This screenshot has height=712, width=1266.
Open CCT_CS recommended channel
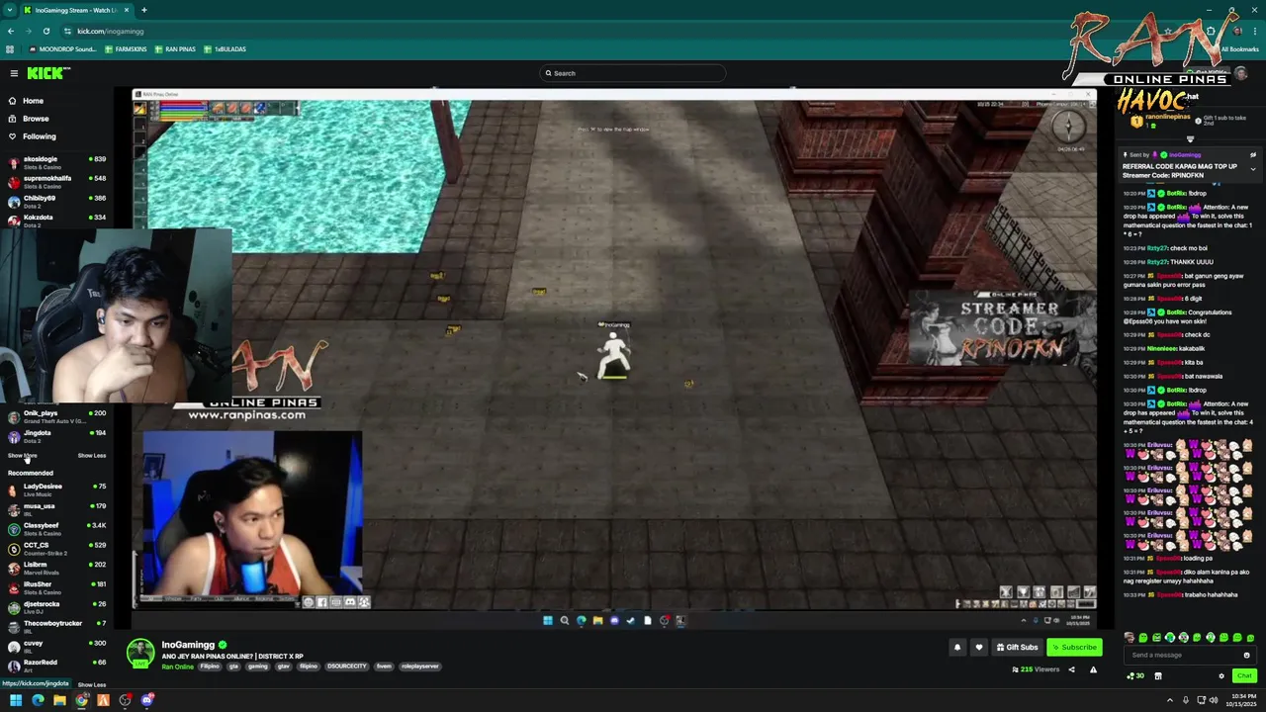pos(56,548)
